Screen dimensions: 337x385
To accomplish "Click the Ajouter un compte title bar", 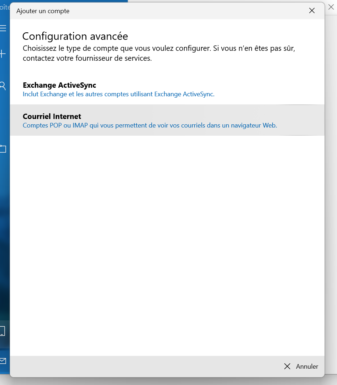I will coord(142,11).
